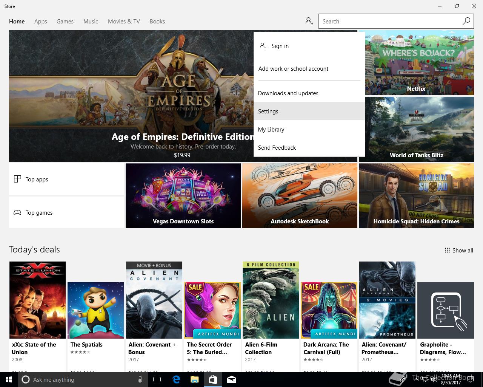Viewport: 483px width, 387px height.
Task: Go to the Movies & TV tab
Action: [x=124, y=21]
